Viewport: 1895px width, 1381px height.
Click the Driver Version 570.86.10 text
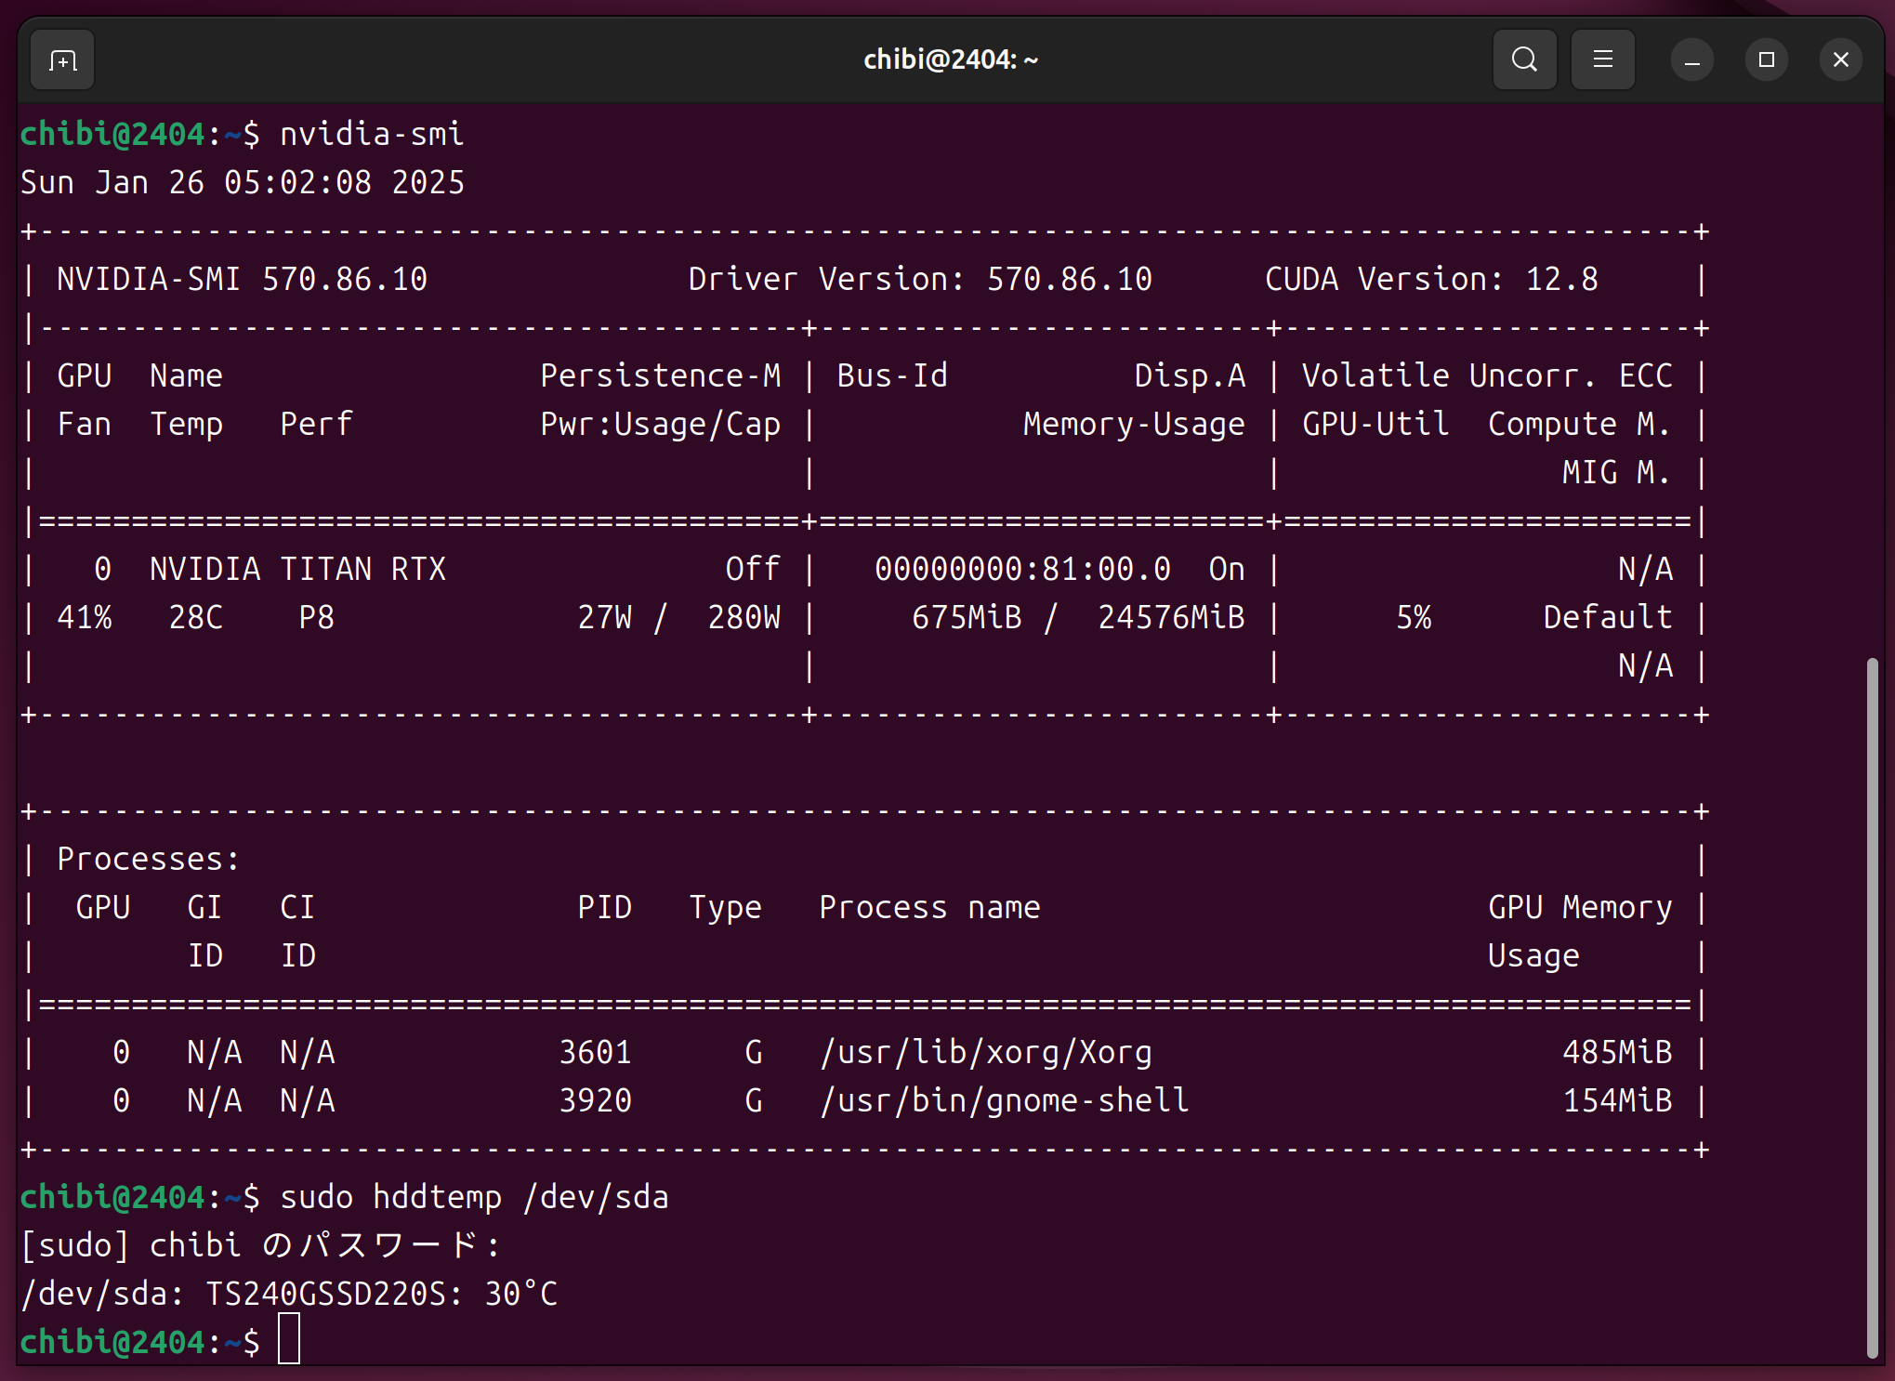pos(919,280)
